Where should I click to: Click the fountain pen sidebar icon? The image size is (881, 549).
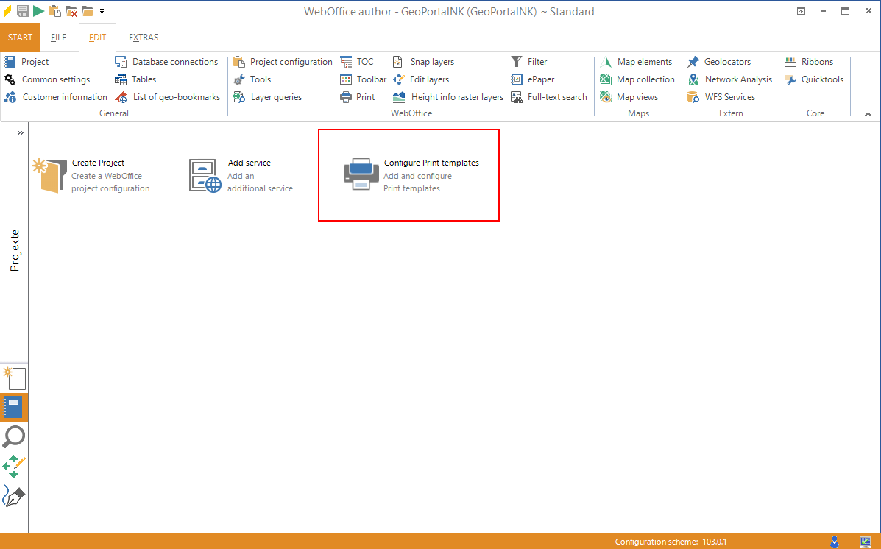click(x=14, y=496)
